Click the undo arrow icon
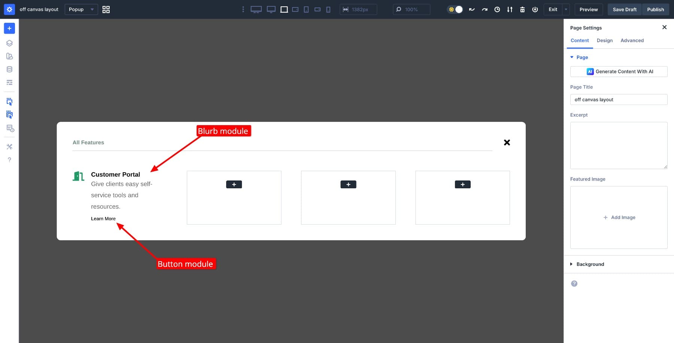The image size is (674, 343). point(471,9)
